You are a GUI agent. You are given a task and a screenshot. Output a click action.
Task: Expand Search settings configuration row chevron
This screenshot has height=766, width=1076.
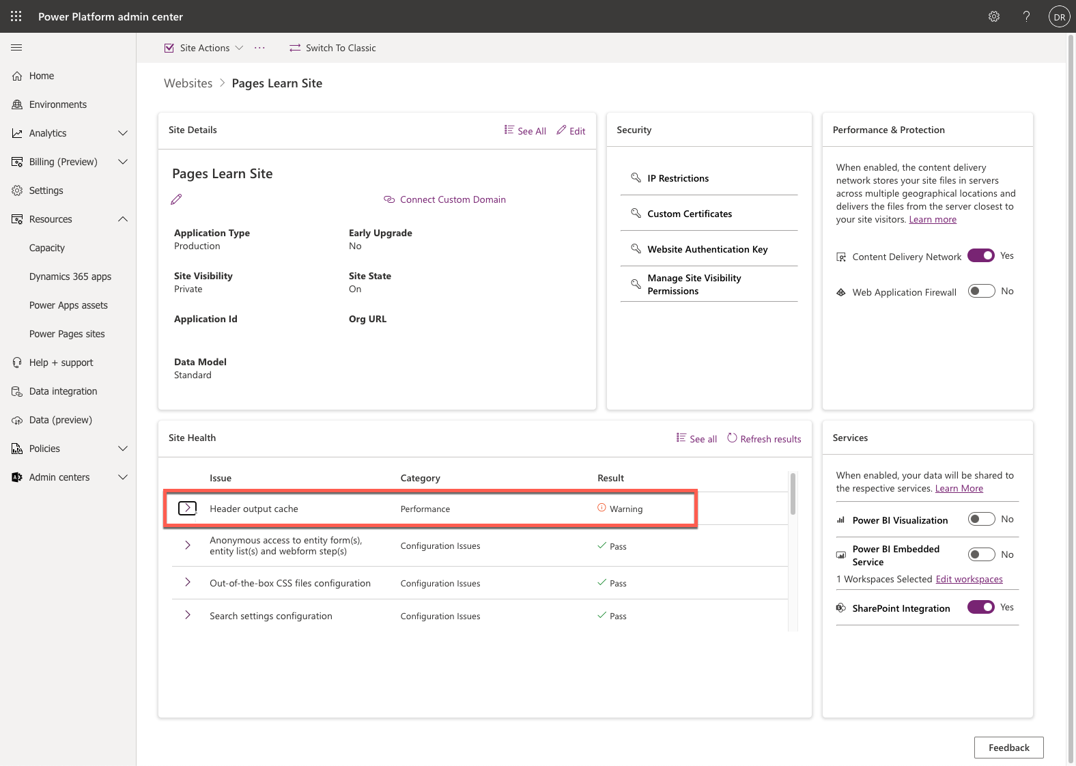click(x=187, y=615)
